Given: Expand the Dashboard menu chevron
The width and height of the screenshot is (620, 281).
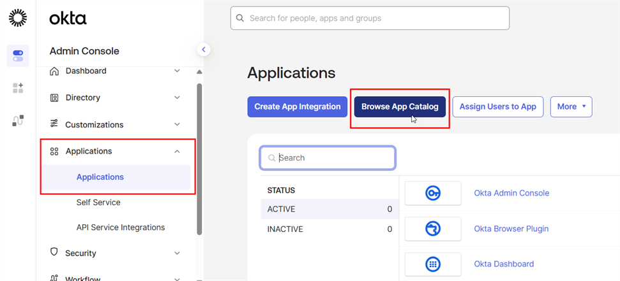Looking at the screenshot, I should click(177, 71).
